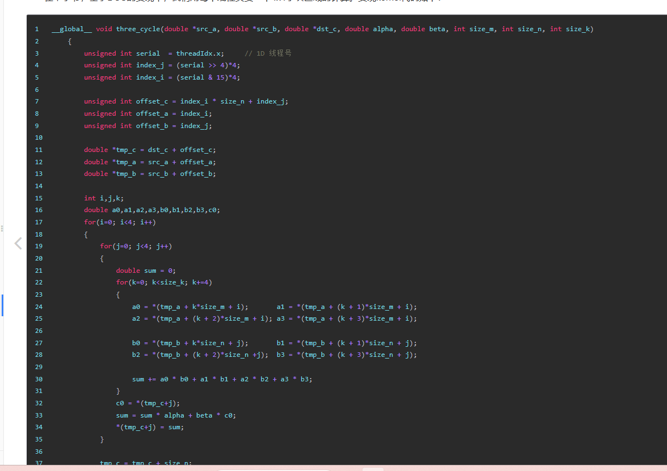This screenshot has width=667, height=471.
Task: Click the k+=4 loop header on line 22
Action: click(164, 282)
